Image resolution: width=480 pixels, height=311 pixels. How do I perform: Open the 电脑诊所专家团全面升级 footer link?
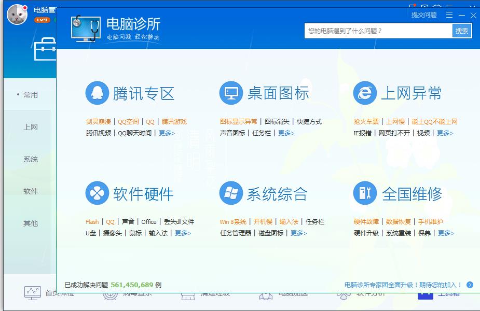point(403,285)
